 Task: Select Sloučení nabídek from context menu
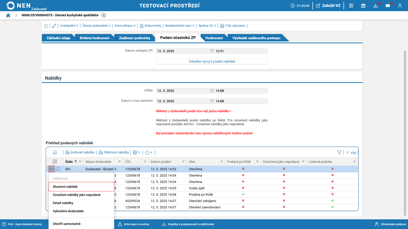(65, 187)
